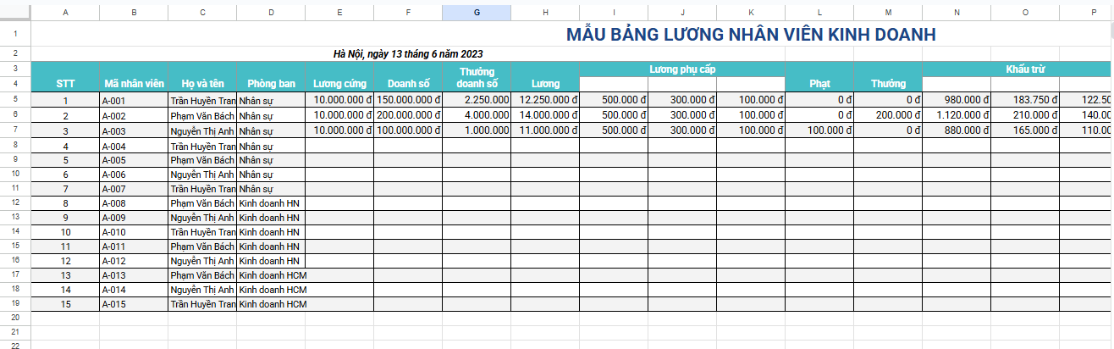This screenshot has height=349, width=1114.
Task: Select the cell with 1.000.000
Action: coord(477,130)
